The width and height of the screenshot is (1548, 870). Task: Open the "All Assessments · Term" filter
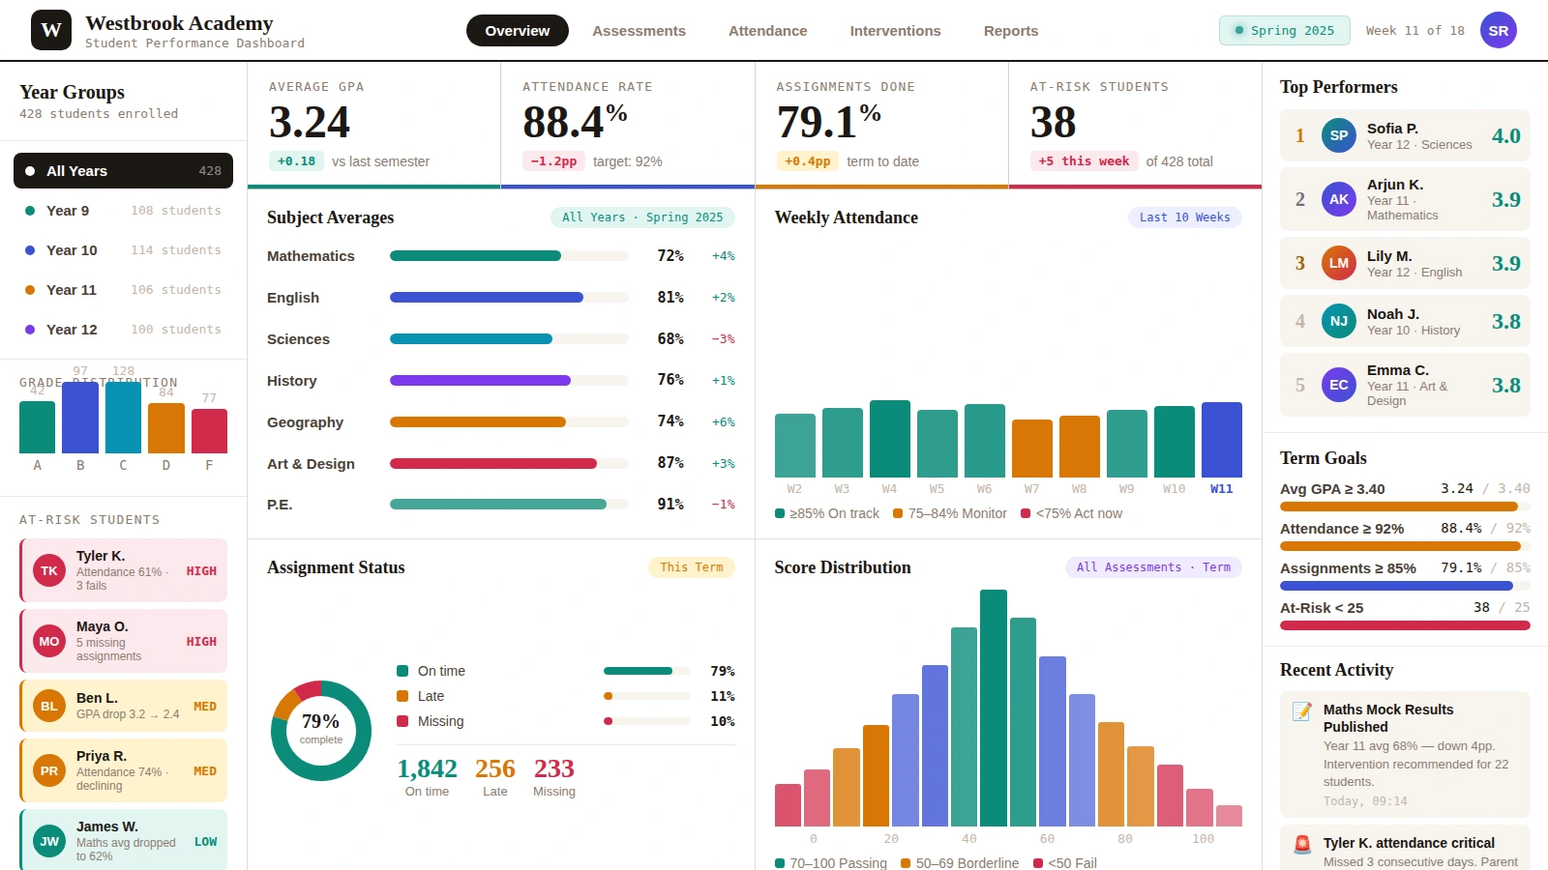(x=1152, y=567)
